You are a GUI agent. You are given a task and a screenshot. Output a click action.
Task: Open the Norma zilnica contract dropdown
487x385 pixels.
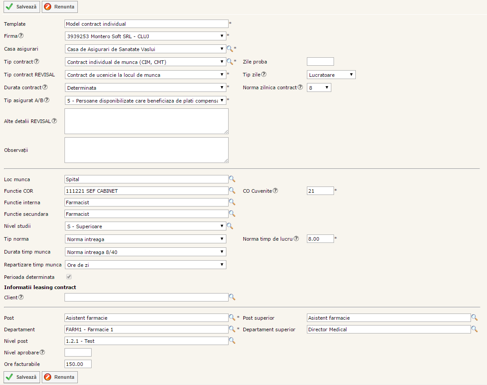[319, 88]
